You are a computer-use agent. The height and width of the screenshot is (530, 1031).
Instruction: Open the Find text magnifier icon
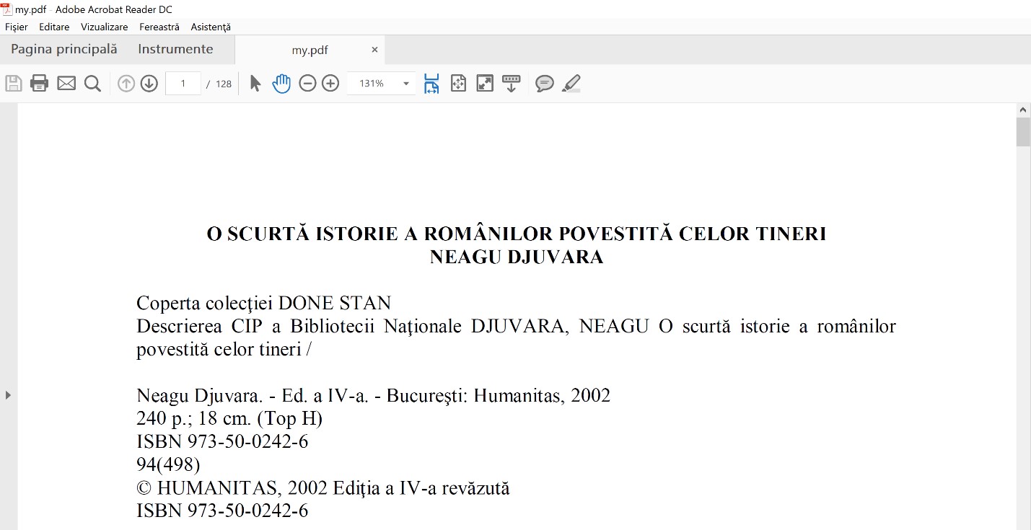[x=92, y=84]
